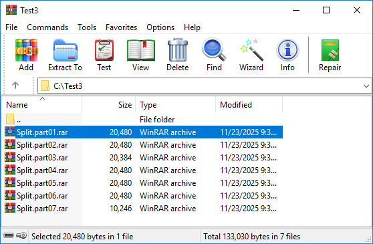Click the key password status bar icon
The height and width of the screenshot is (244, 373).
[x=21, y=235]
